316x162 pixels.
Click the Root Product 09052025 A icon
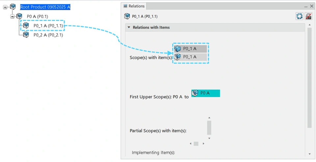coord(13,7)
